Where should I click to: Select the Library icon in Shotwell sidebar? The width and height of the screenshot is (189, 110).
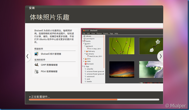point(85,36)
